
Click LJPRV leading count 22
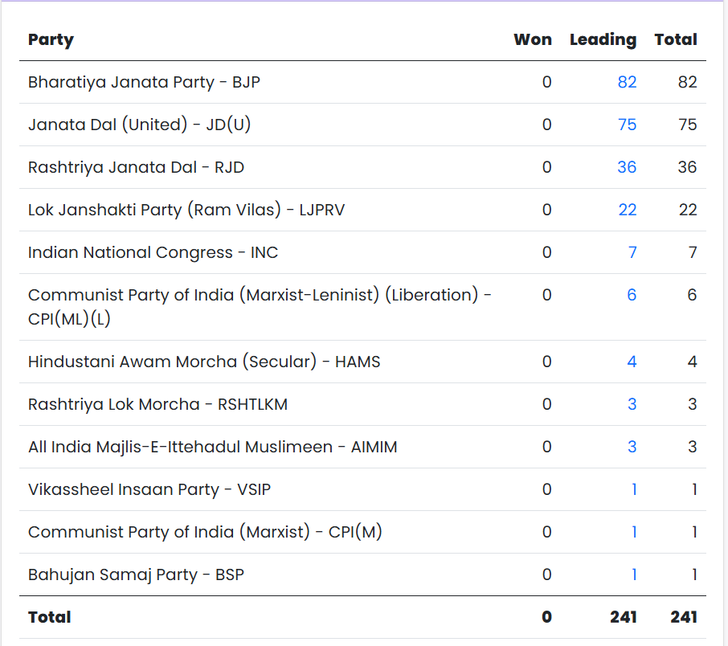click(x=627, y=210)
